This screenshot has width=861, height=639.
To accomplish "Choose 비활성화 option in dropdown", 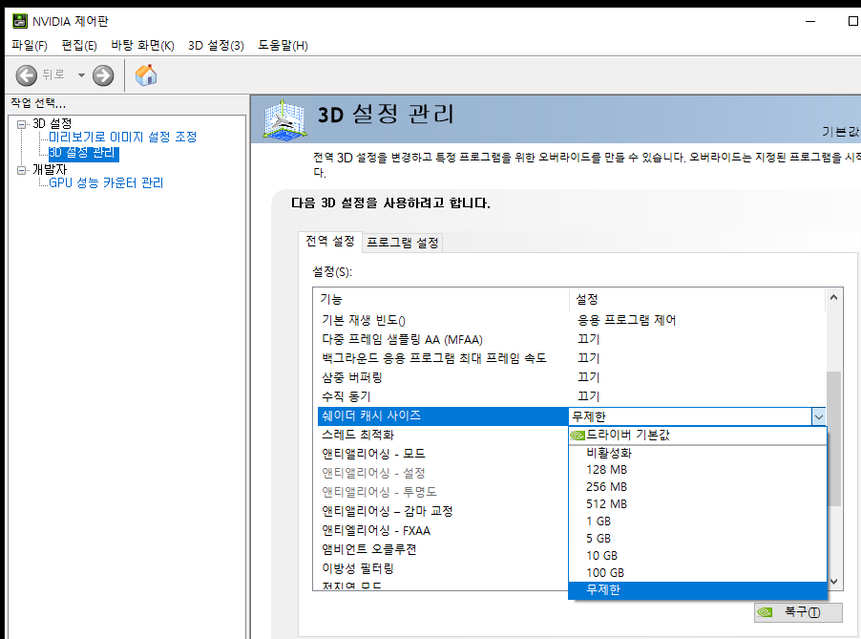I will point(698,453).
